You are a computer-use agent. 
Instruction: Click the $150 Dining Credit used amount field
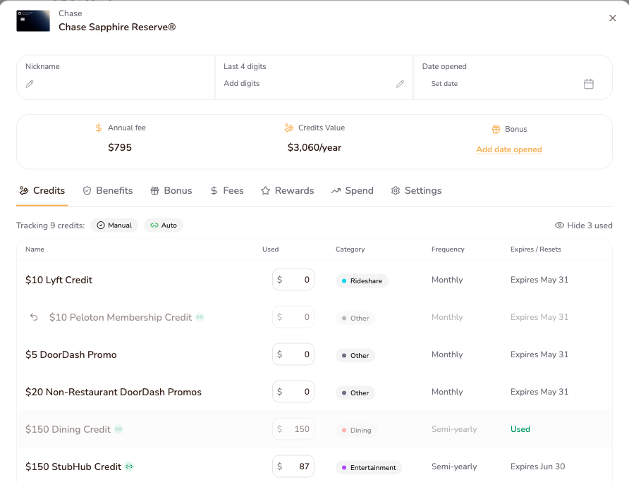coord(293,429)
